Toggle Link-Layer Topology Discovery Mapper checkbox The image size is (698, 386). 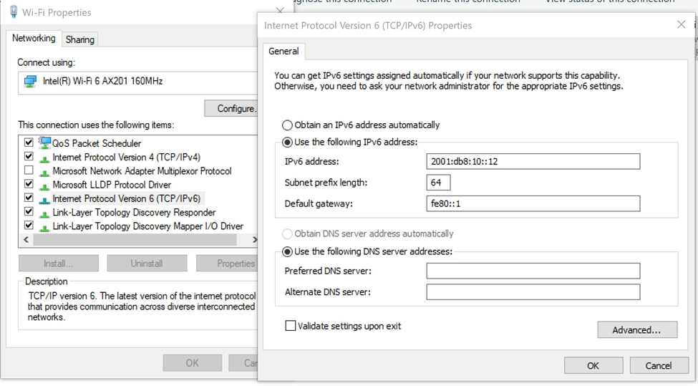29,226
